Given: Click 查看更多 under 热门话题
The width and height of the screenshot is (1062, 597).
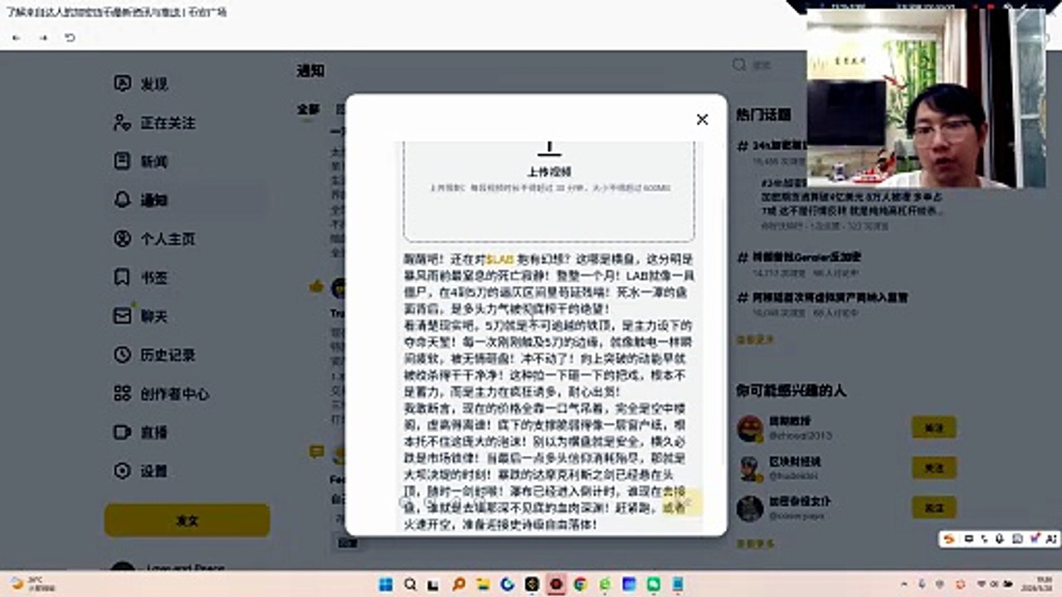Looking at the screenshot, I should 755,340.
